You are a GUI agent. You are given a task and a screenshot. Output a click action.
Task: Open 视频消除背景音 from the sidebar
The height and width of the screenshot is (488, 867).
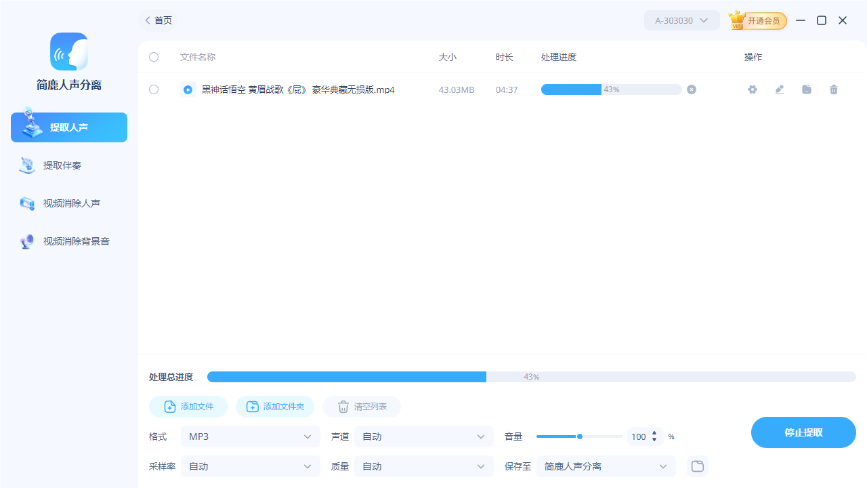(x=68, y=241)
